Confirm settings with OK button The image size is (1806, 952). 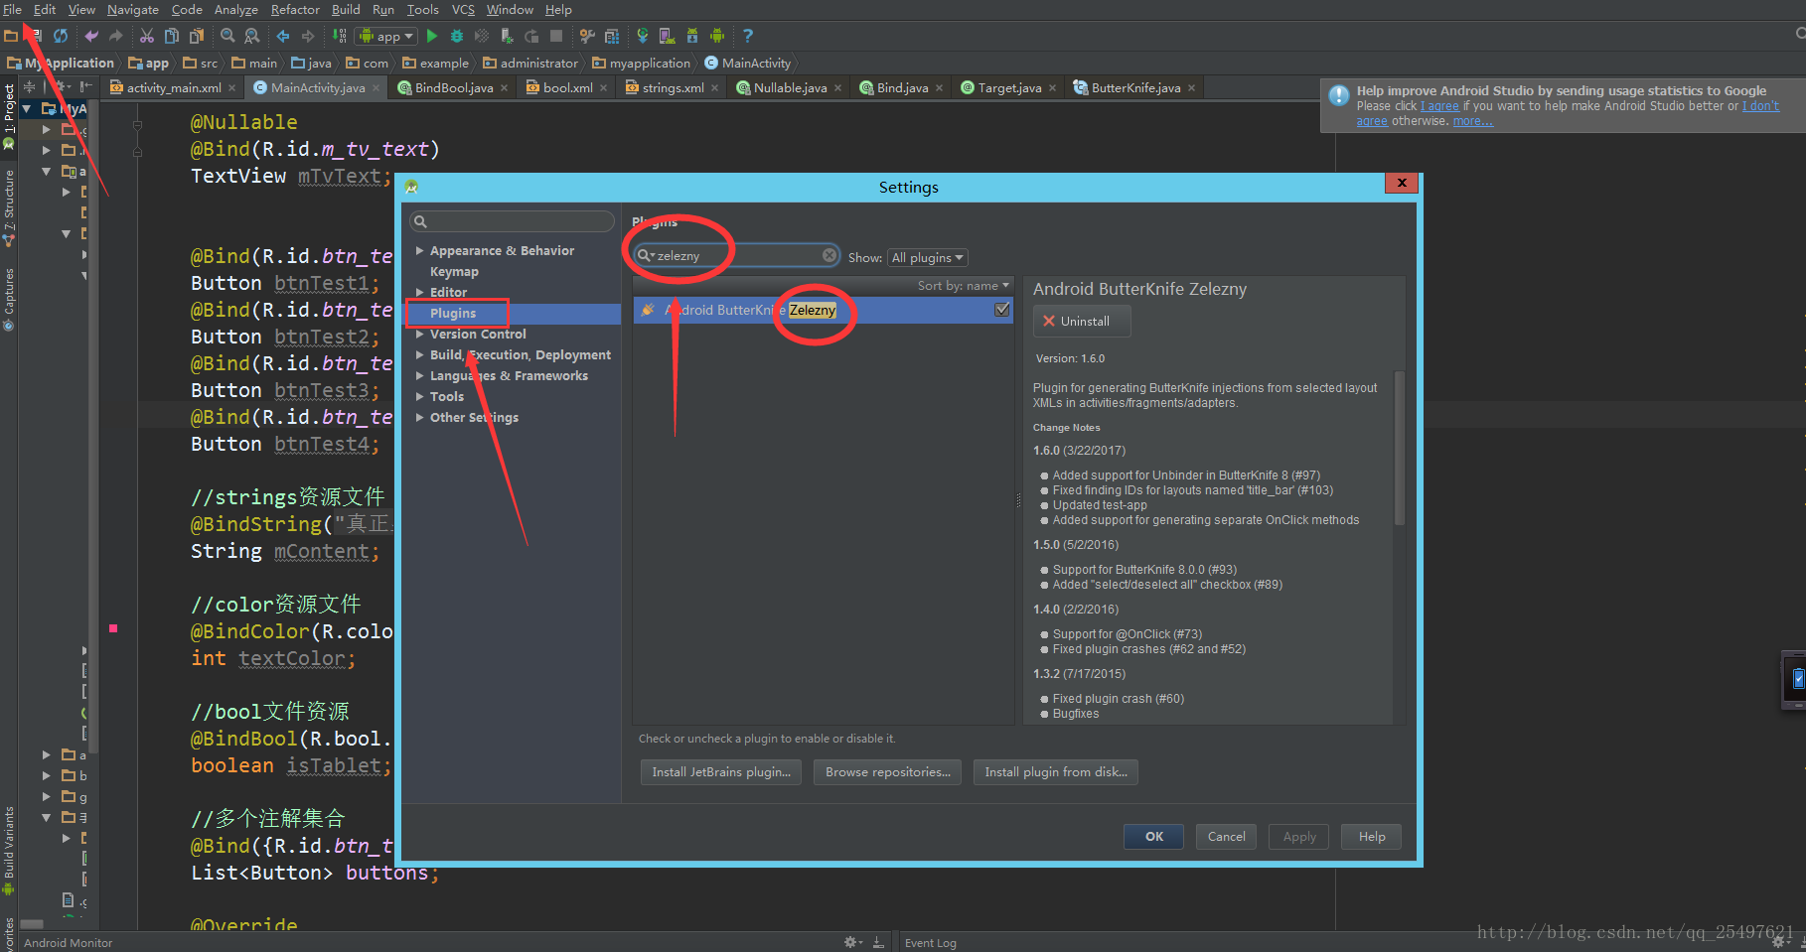point(1153,836)
